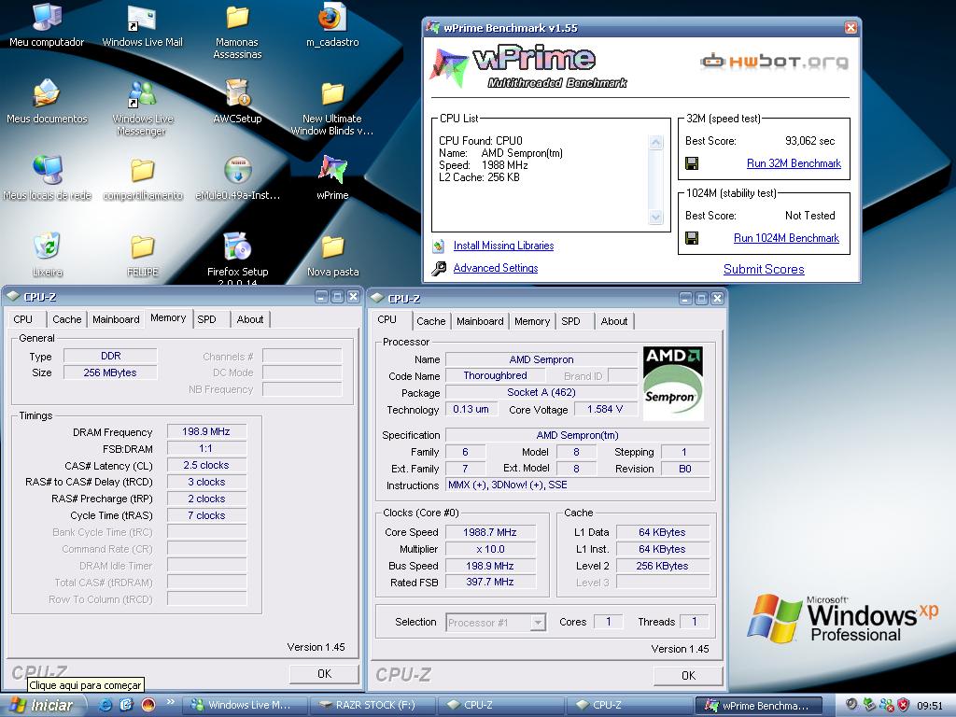Switch to Cache tab in left CPU-Z window
This screenshot has height=717, width=956.
coord(66,319)
